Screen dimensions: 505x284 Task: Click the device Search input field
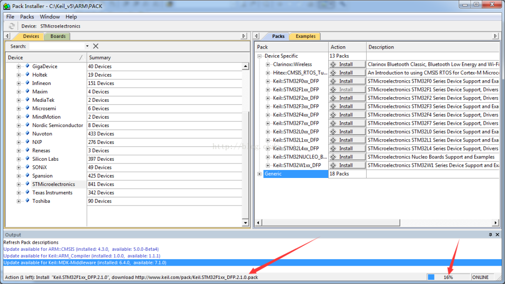(x=57, y=46)
